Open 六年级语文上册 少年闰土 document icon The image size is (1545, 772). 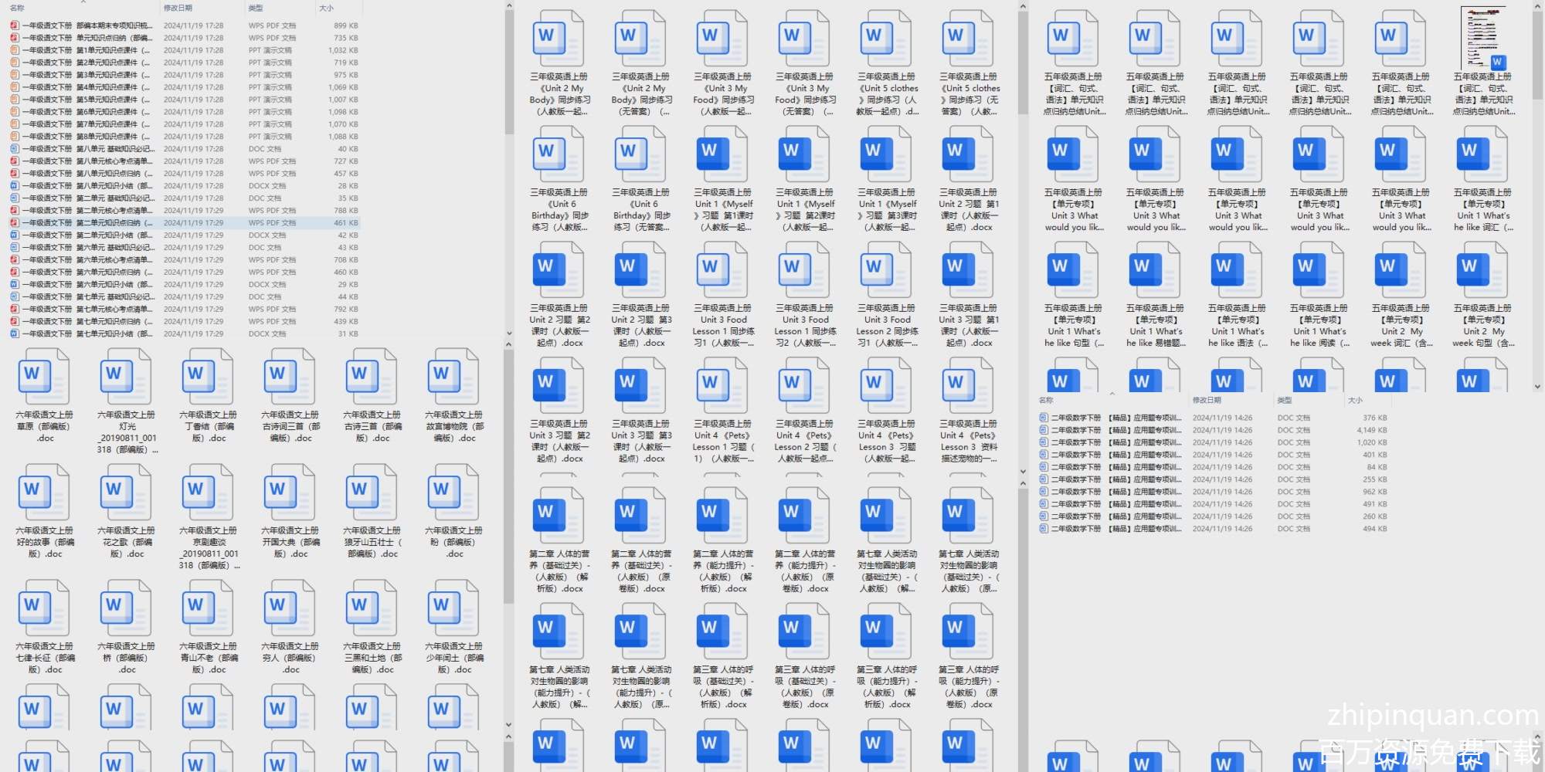[x=453, y=608]
